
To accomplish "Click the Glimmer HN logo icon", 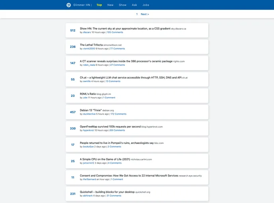I will (68, 5).
